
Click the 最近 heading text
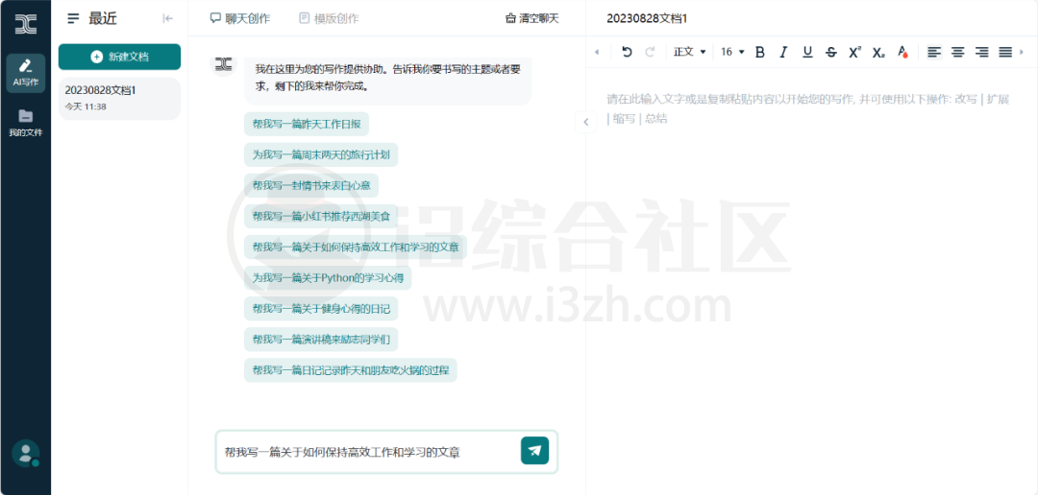[103, 18]
